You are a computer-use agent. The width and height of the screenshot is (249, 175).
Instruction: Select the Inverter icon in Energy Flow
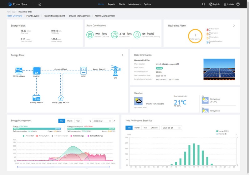[x=37, y=70]
